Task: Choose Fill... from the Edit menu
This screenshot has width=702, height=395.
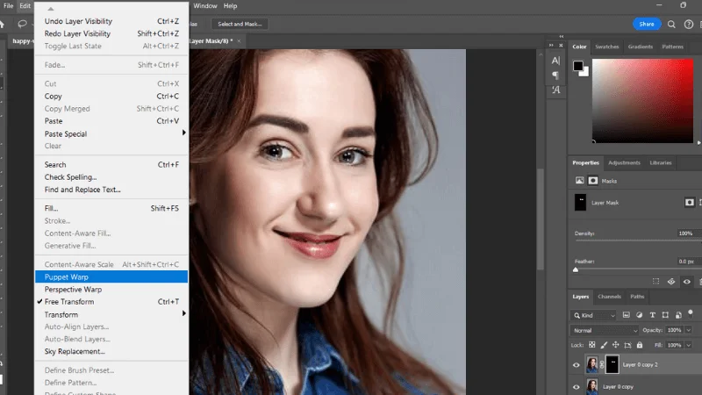Action: [x=111, y=208]
